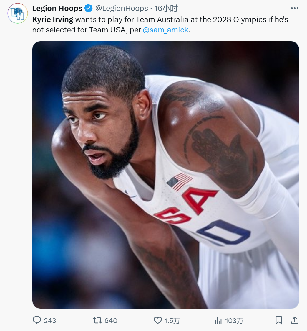Open the attached basketball player photo
307x331 pixels.
165,175
